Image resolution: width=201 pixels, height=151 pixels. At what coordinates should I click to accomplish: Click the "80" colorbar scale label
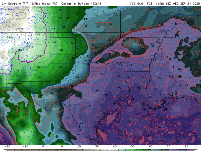coord(187,146)
